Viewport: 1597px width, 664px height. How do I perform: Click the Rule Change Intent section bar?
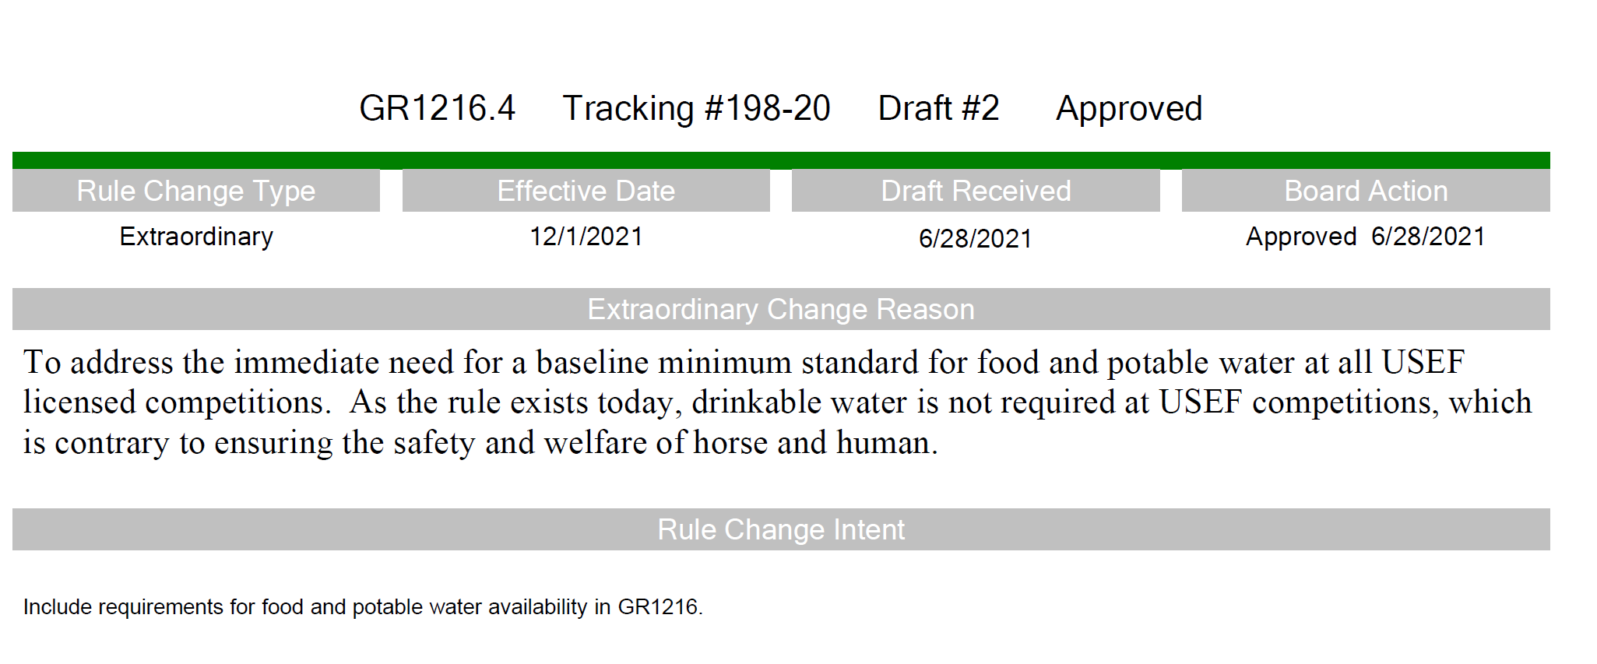[781, 529]
